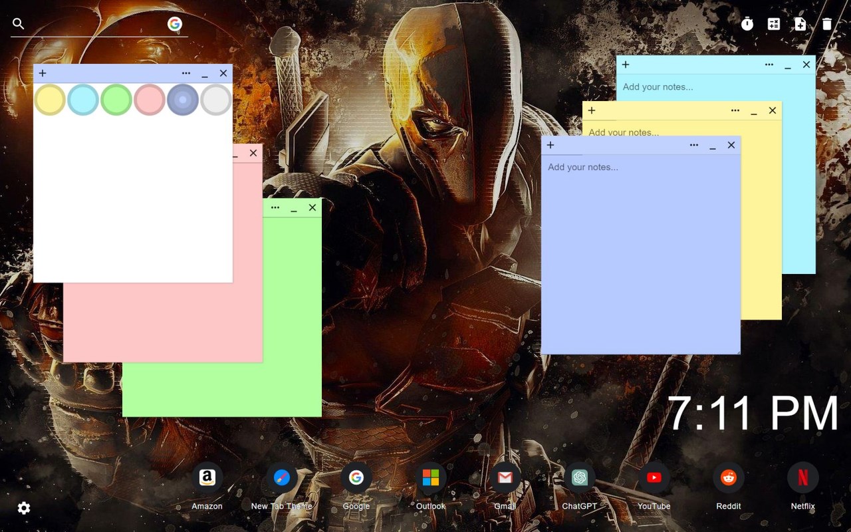Toggle the color-palette note's three-dot menu
This screenshot has height=532, width=851.
coord(186,73)
